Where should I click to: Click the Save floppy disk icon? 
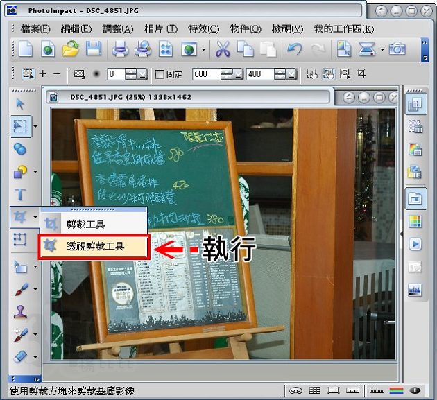pyautogui.click(x=94, y=50)
